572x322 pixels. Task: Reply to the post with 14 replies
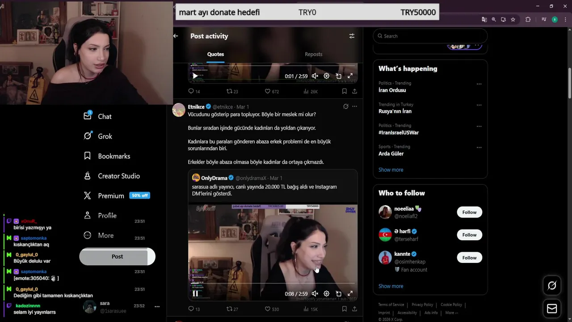[x=194, y=91]
